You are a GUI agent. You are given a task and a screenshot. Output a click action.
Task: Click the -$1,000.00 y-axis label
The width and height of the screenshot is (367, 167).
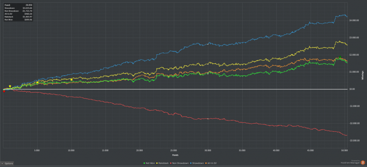pos(354,106)
